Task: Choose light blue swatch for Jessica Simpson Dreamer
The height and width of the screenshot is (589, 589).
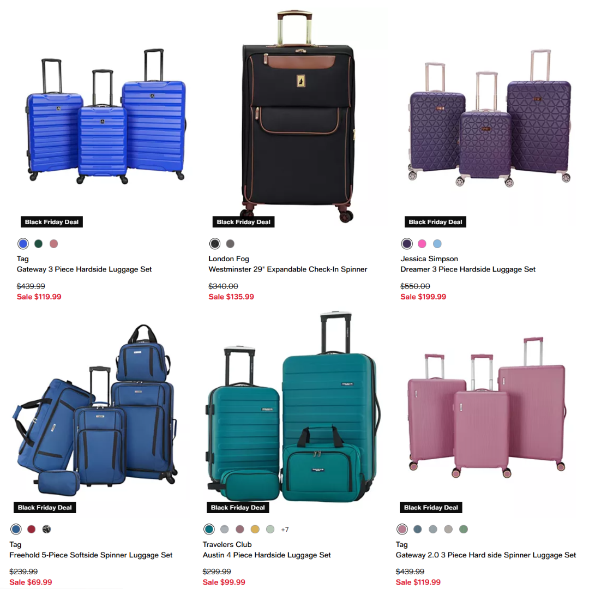Action: (437, 244)
